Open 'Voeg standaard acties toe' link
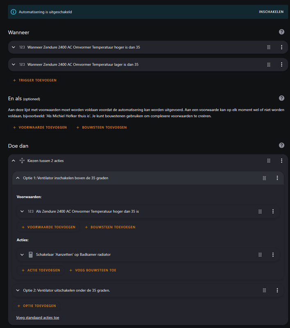 37,317
